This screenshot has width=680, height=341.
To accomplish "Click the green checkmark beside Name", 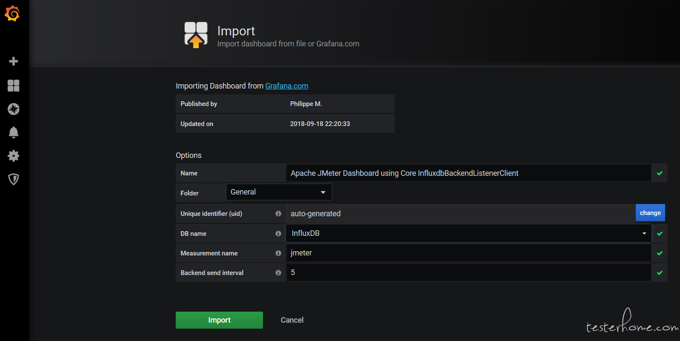I will [x=660, y=173].
